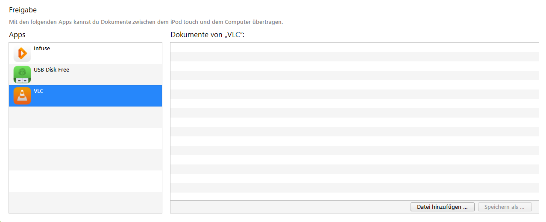546x222 pixels.
Task: Select the VLC name label
Action: [x=38, y=91]
